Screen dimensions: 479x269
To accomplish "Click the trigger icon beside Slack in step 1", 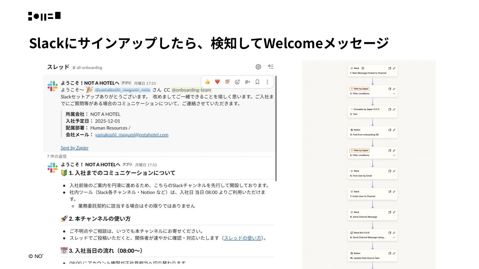I will point(363,68).
